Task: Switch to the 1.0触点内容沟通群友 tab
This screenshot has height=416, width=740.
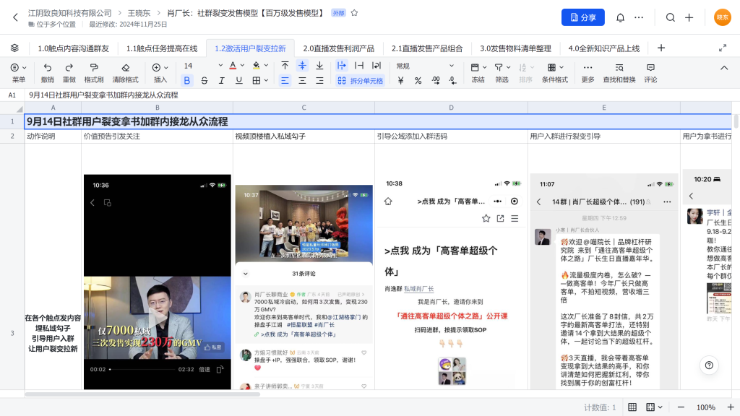Action: 73,48
